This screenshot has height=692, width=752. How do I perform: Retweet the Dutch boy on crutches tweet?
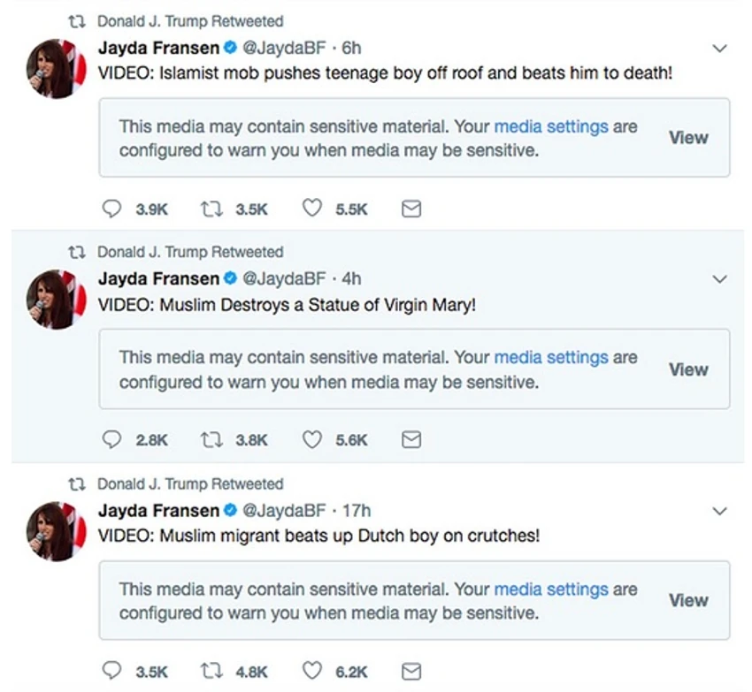pos(213,672)
